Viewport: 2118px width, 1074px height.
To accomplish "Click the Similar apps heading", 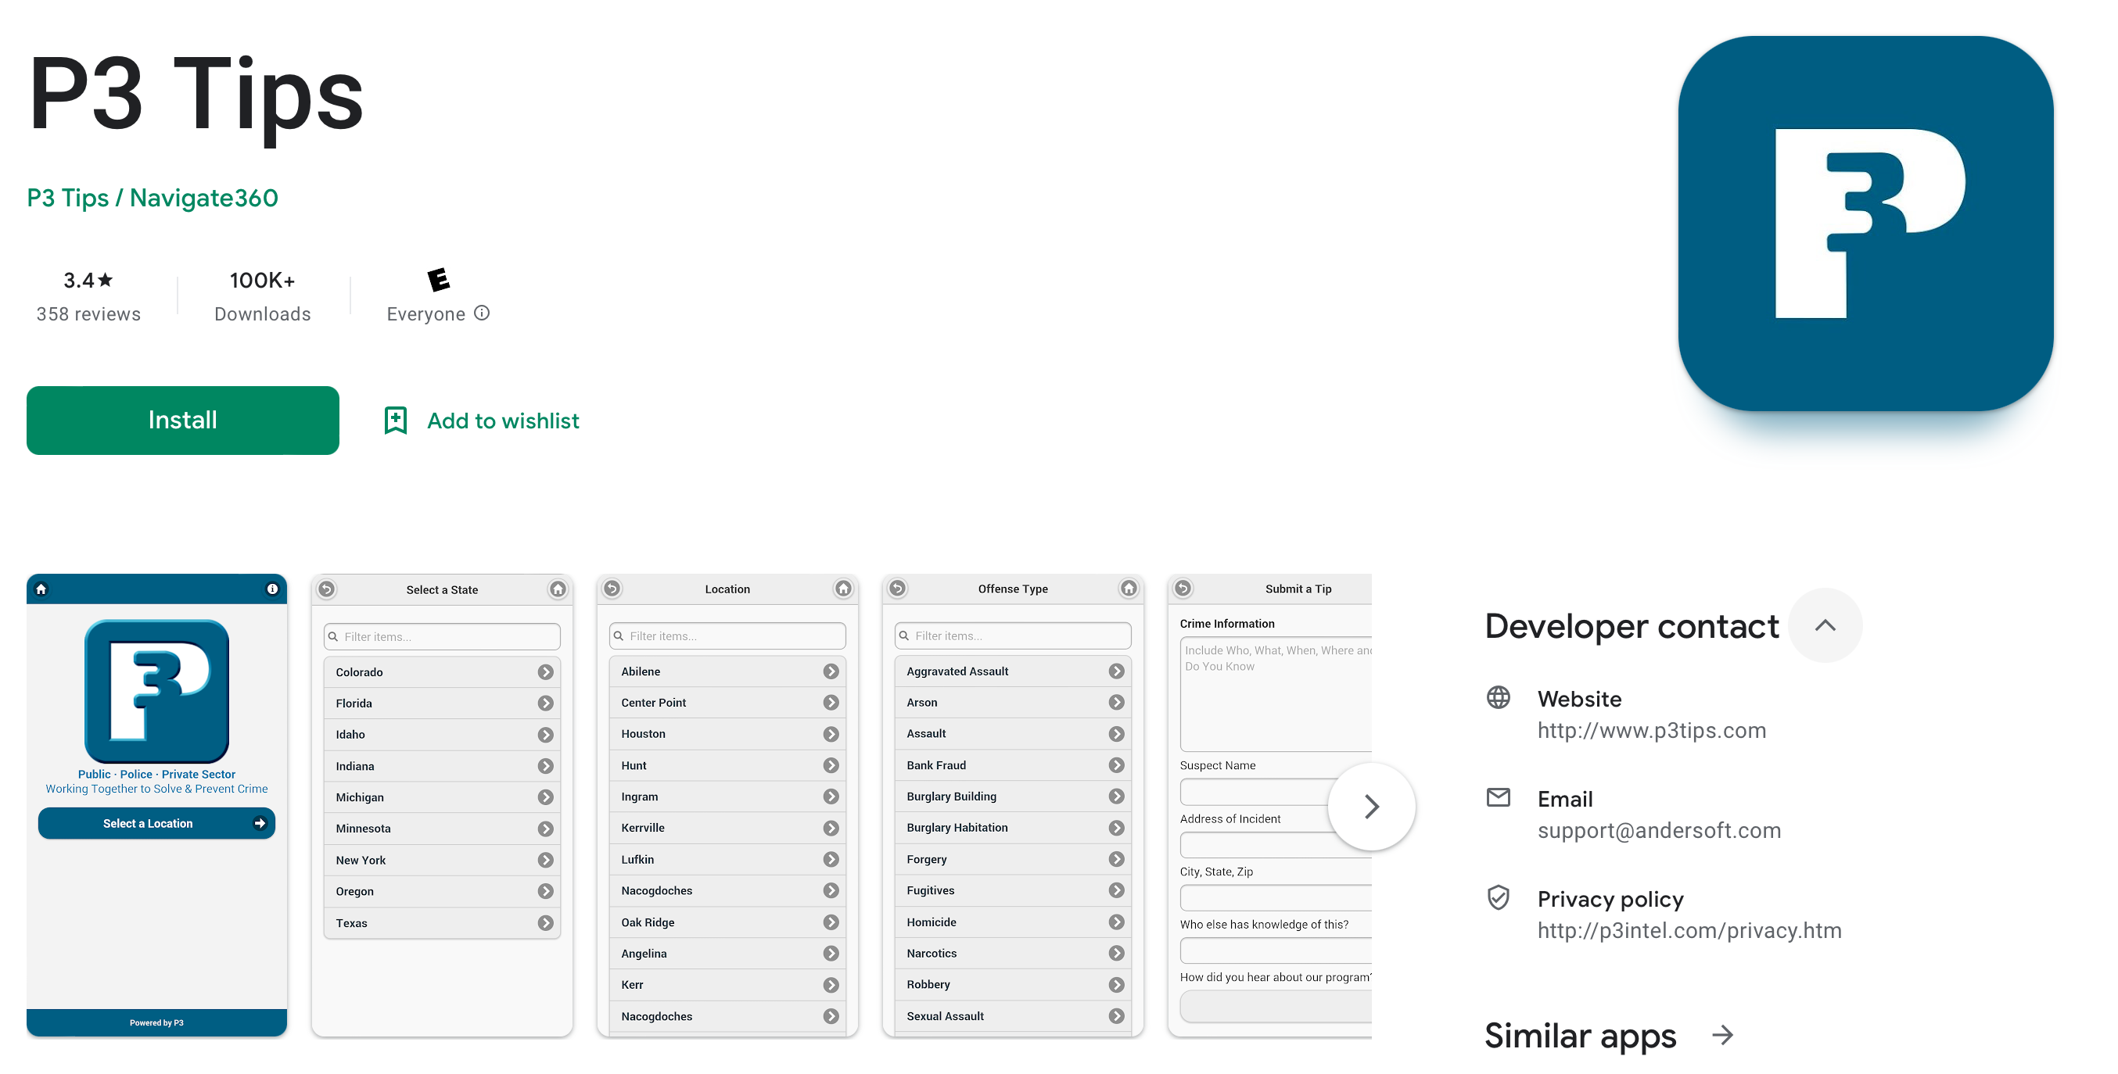I will pyautogui.click(x=1579, y=1036).
